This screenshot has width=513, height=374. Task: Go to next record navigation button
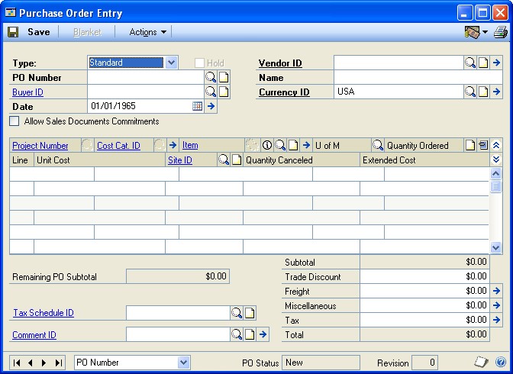tap(44, 363)
